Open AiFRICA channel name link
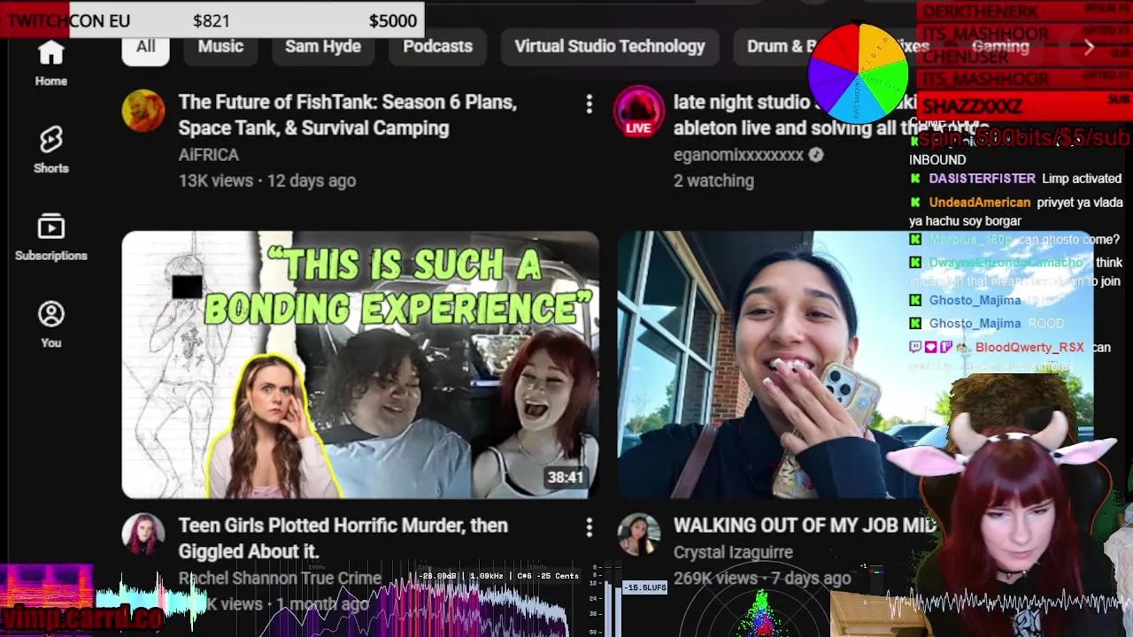Viewport: 1133px width, 637px height. pyautogui.click(x=209, y=155)
